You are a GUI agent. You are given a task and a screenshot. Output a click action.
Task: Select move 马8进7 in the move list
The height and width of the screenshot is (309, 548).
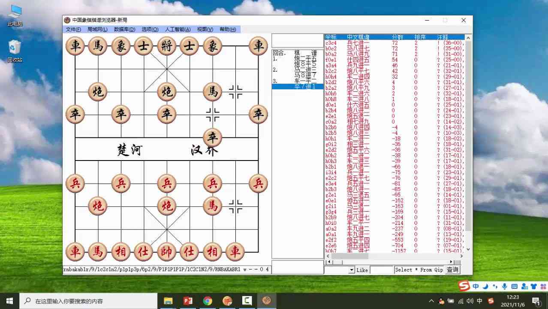[x=305, y=76]
